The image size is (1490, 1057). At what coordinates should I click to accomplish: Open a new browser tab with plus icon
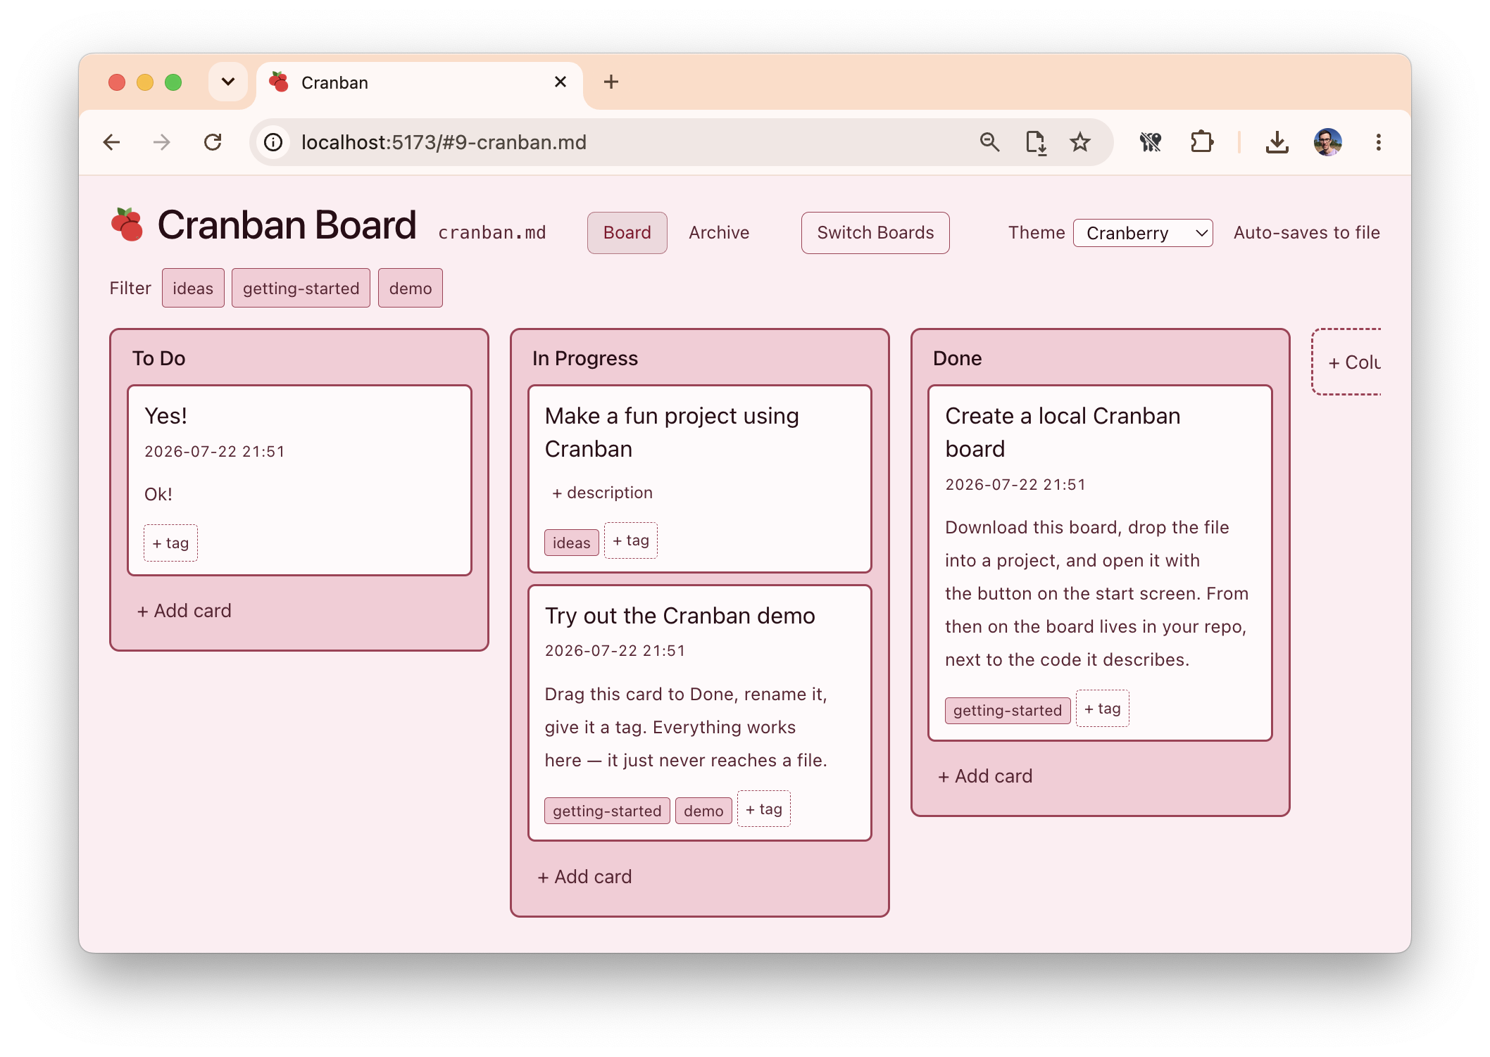click(x=611, y=82)
